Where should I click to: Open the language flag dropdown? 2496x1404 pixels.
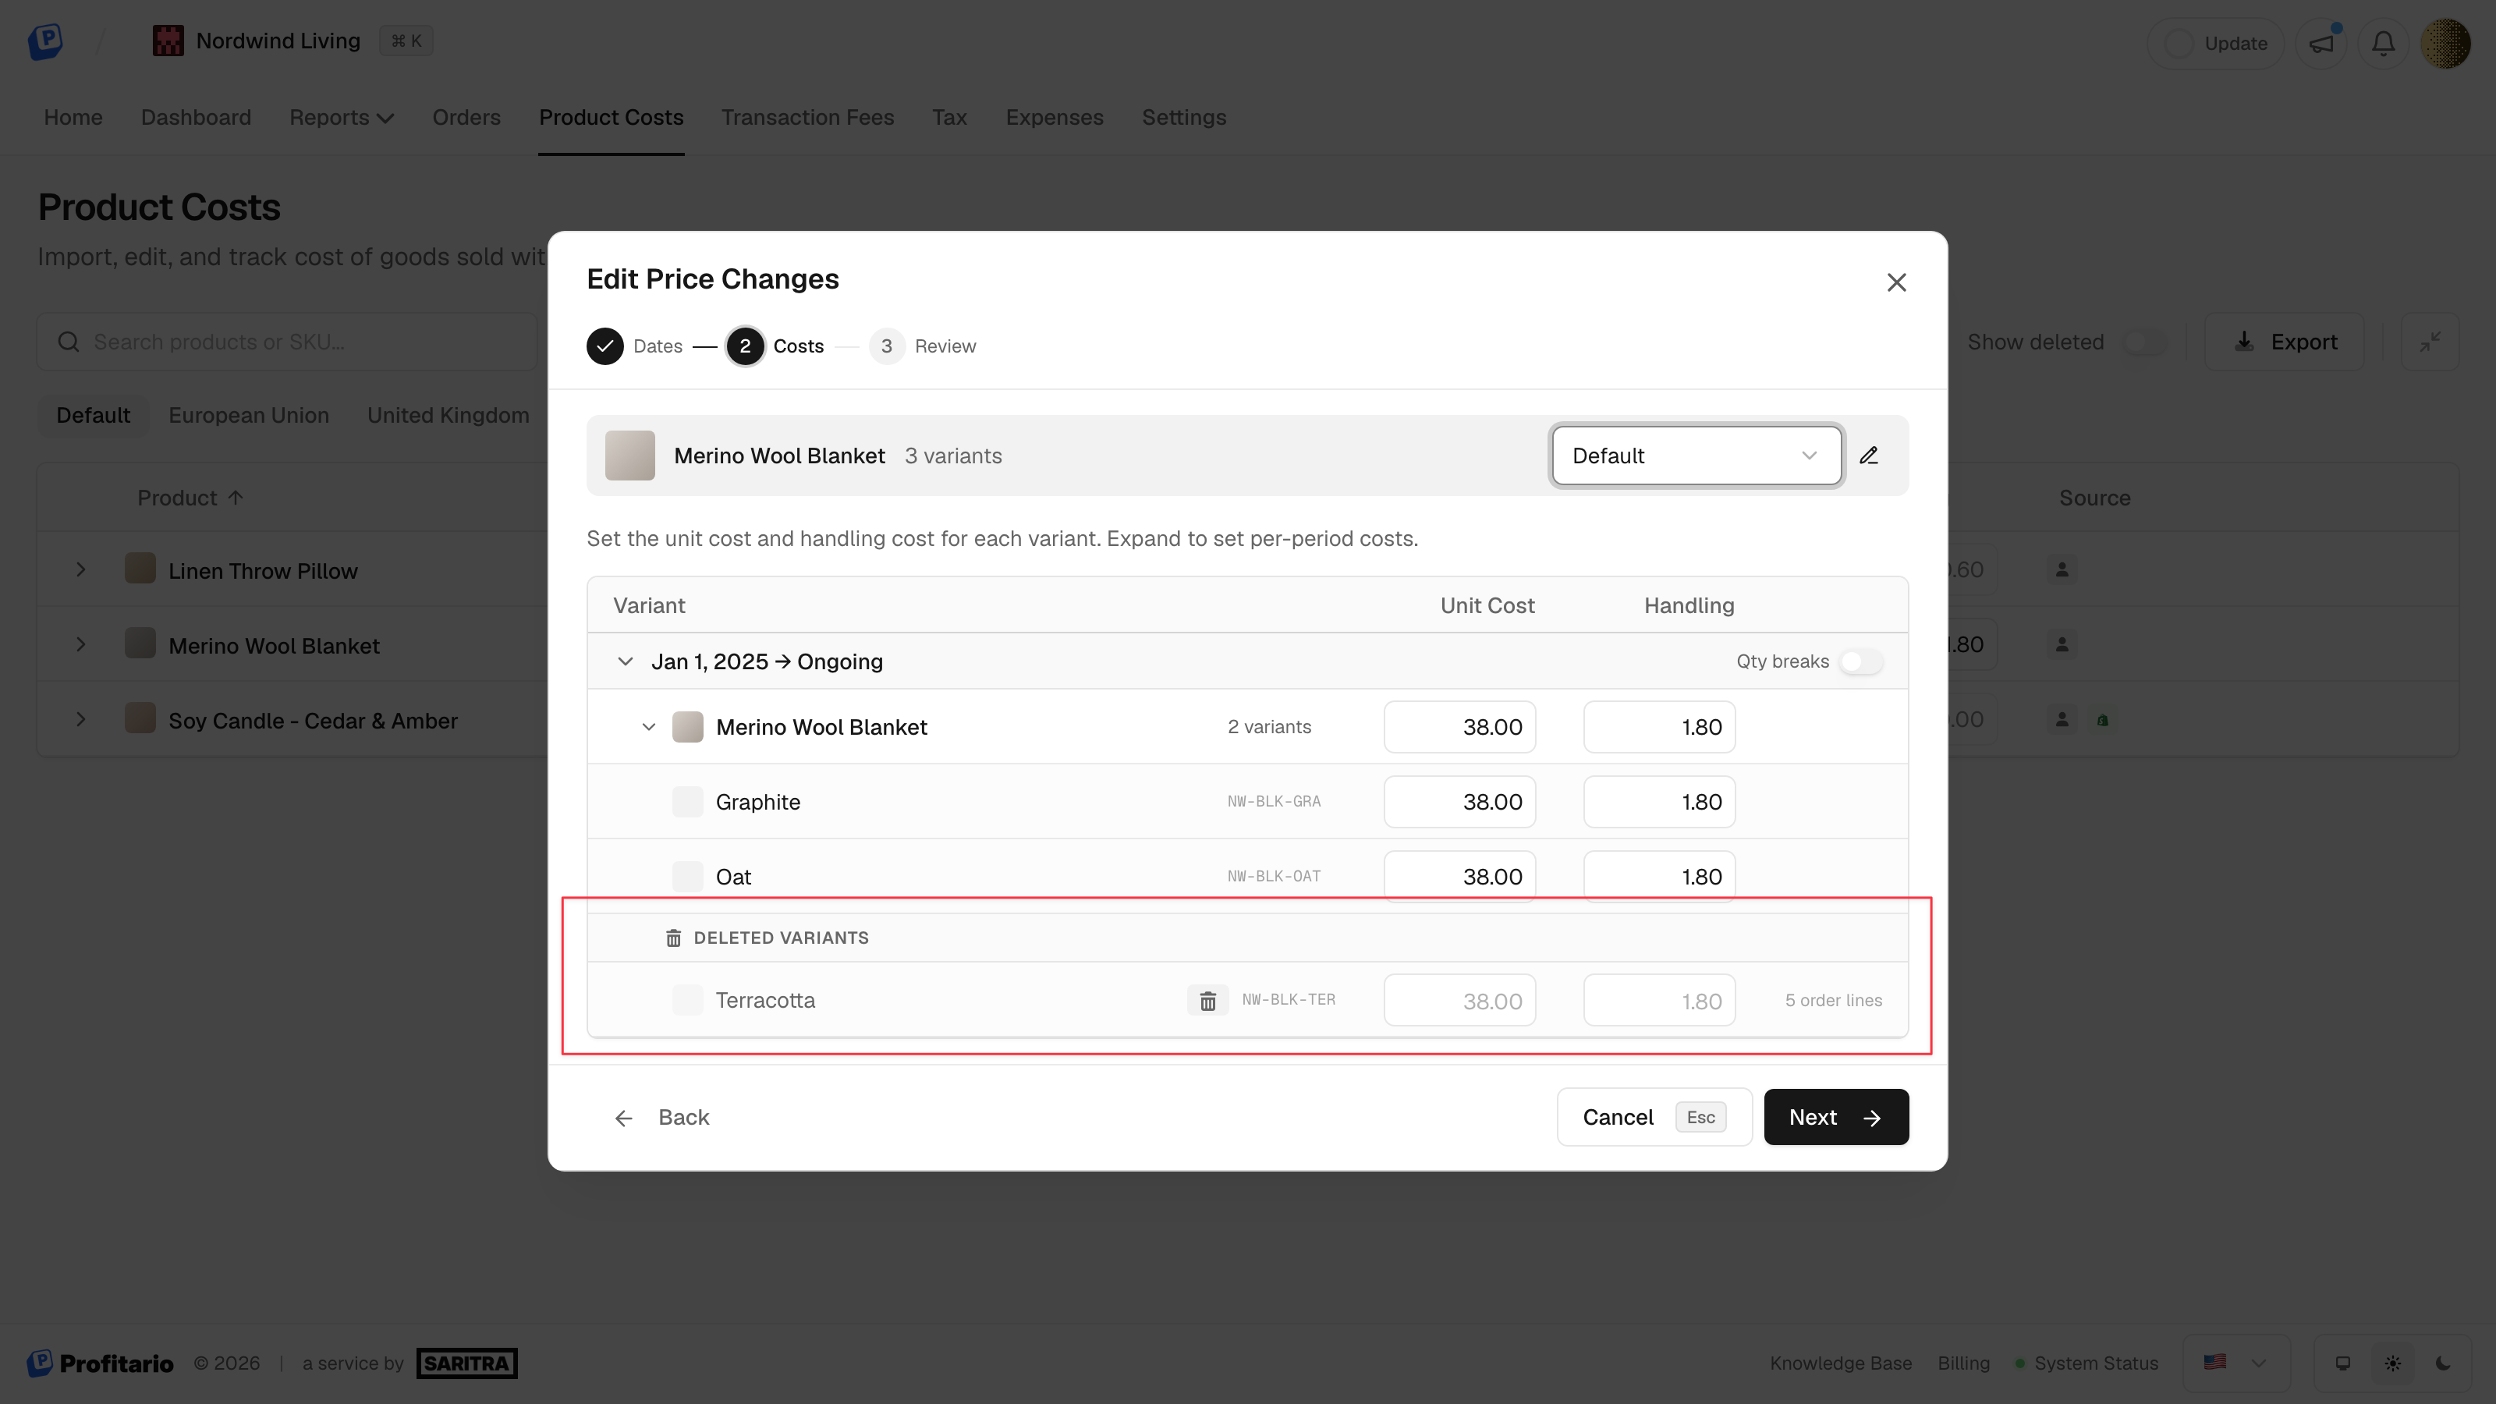point(2235,1363)
